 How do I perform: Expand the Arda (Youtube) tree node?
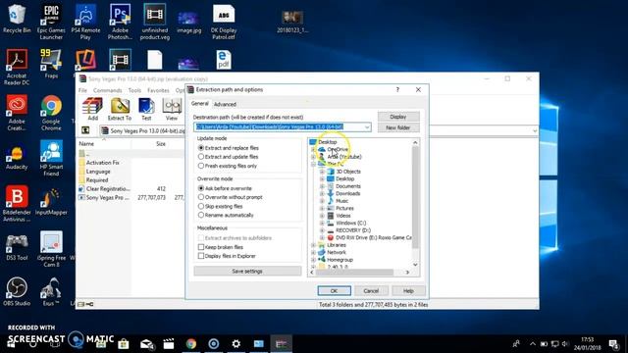pos(313,157)
